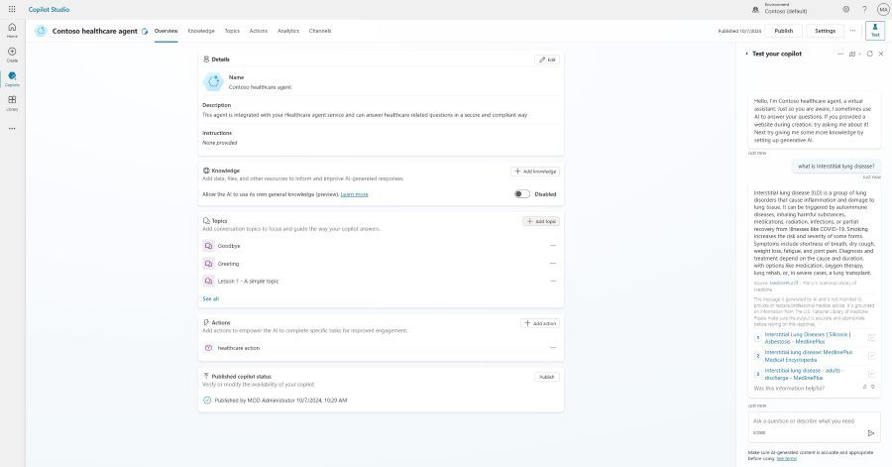This screenshot has width=892, height=467.
Task: Open the more options menu for Goodbye topic
Action: pyautogui.click(x=553, y=246)
